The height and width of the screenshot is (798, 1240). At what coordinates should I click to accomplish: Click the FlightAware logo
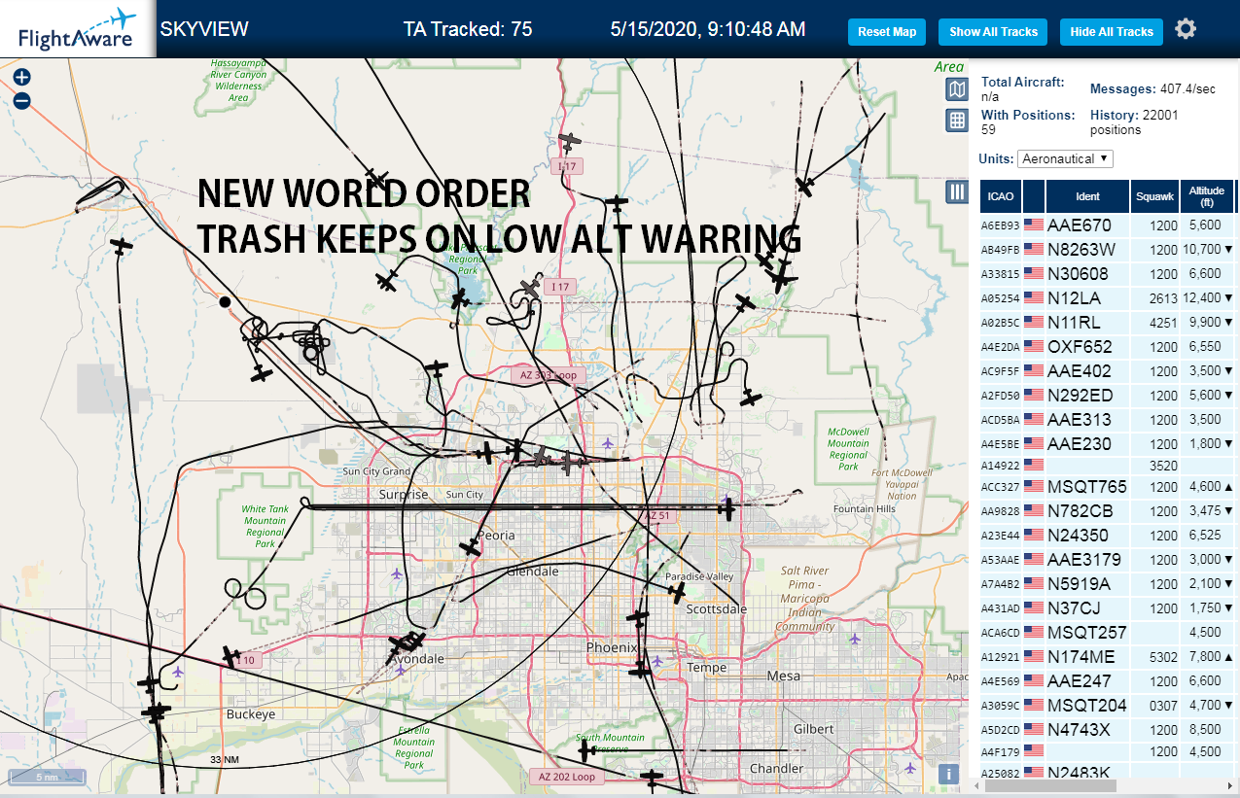point(78,29)
